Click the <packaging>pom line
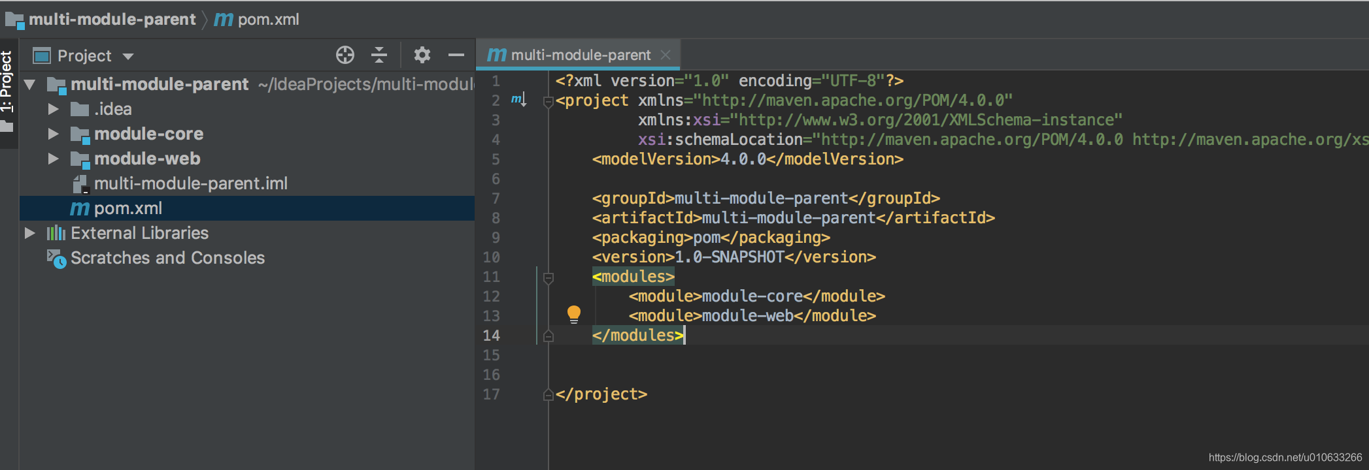This screenshot has height=470, width=1369. [711, 238]
